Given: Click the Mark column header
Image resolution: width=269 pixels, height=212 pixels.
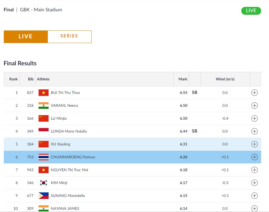Looking at the screenshot, I should (x=183, y=79).
